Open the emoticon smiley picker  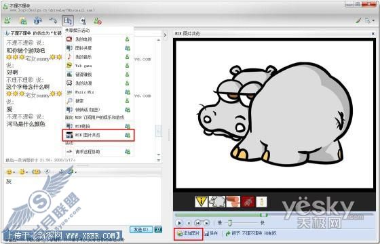pyautogui.click(x=10, y=172)
